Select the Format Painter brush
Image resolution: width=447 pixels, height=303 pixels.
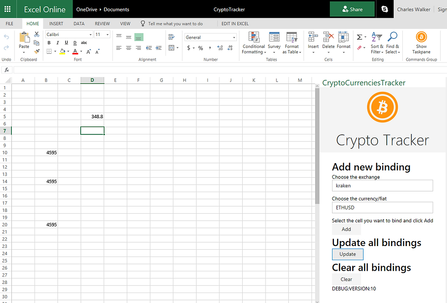pos(37,51)
